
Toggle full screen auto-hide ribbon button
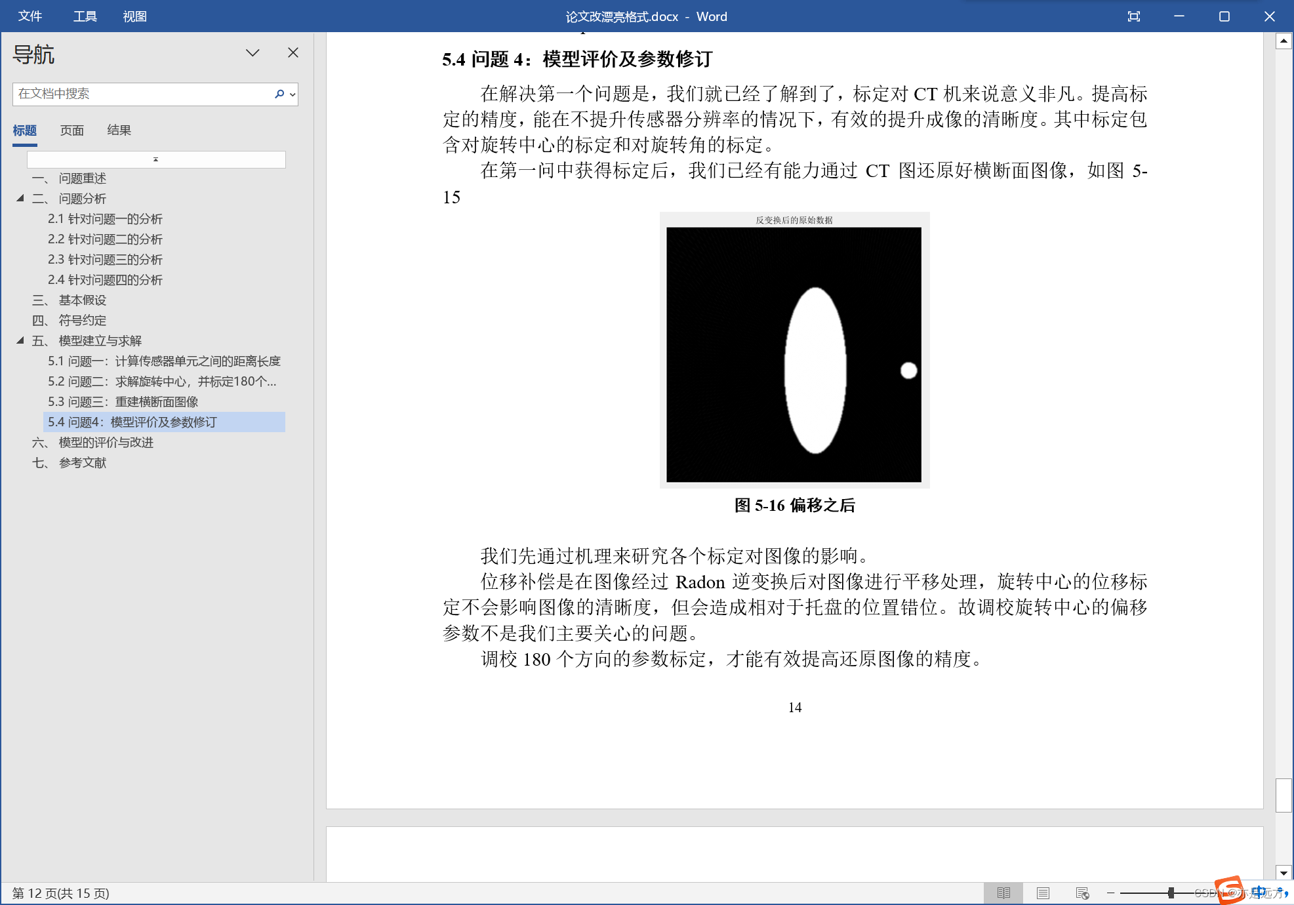pos(1133,16)
